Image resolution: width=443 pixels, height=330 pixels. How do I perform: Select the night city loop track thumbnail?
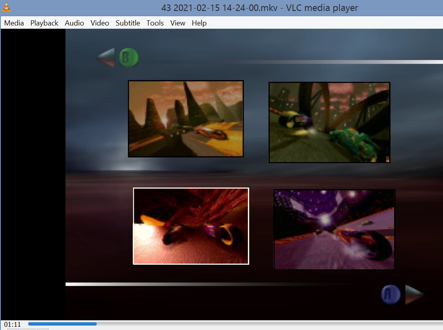[329, 122]
